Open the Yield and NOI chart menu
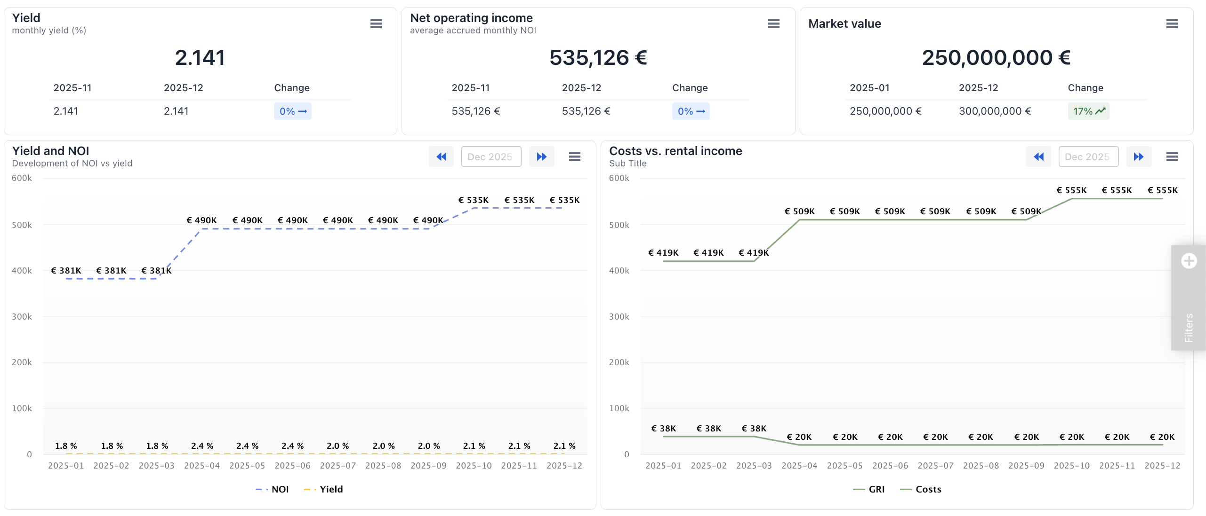Screen dimensions: 1206x516 coord(574,156)
